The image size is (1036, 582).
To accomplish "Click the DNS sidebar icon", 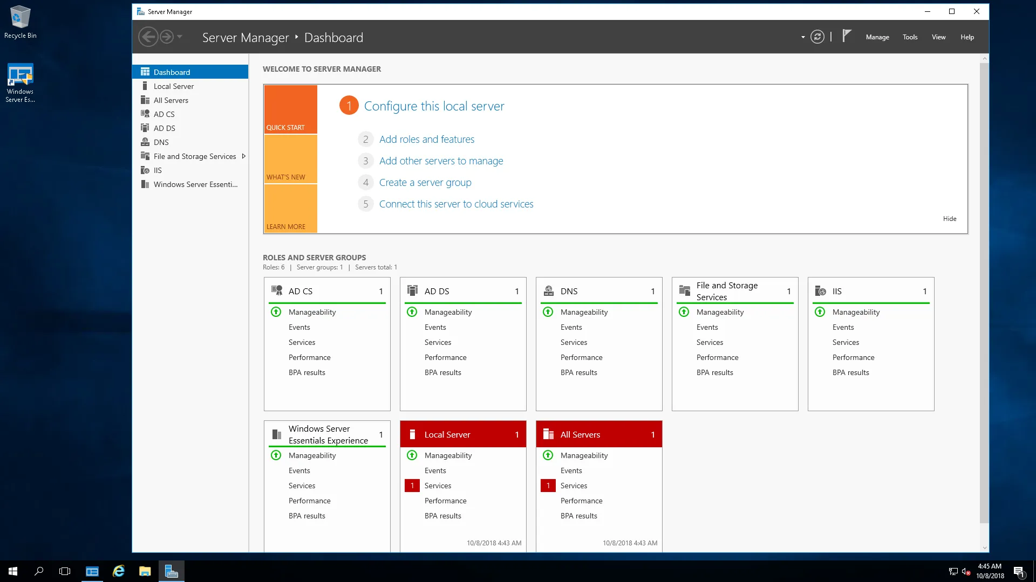I will click(145, 142).
